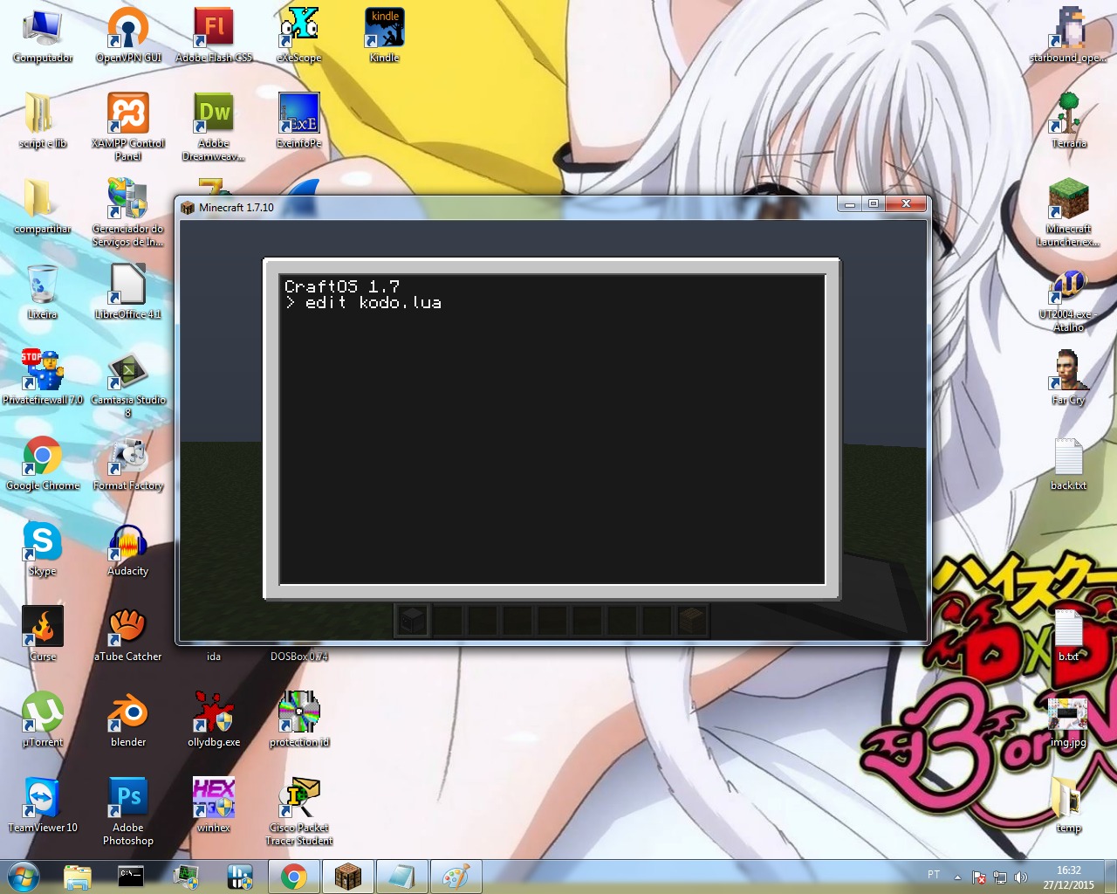
Task: Launch Audacity shortcut
Action: pos(128,548)
